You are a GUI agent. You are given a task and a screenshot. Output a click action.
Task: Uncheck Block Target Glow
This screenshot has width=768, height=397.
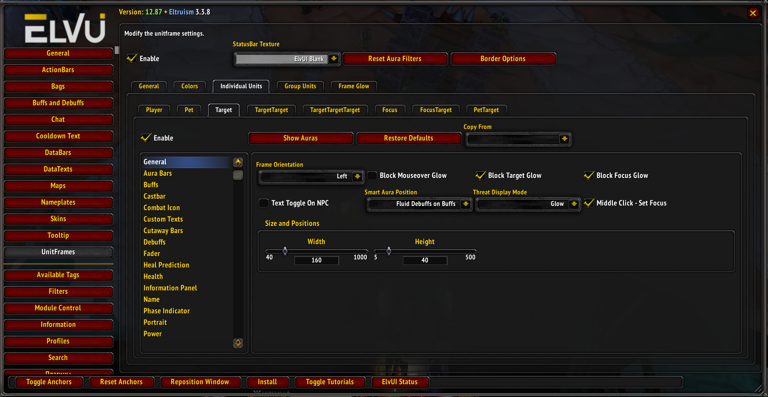point(481,175)
